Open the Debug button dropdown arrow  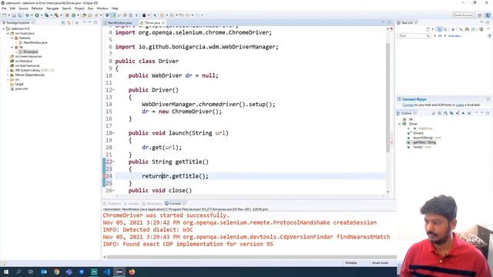32,15
